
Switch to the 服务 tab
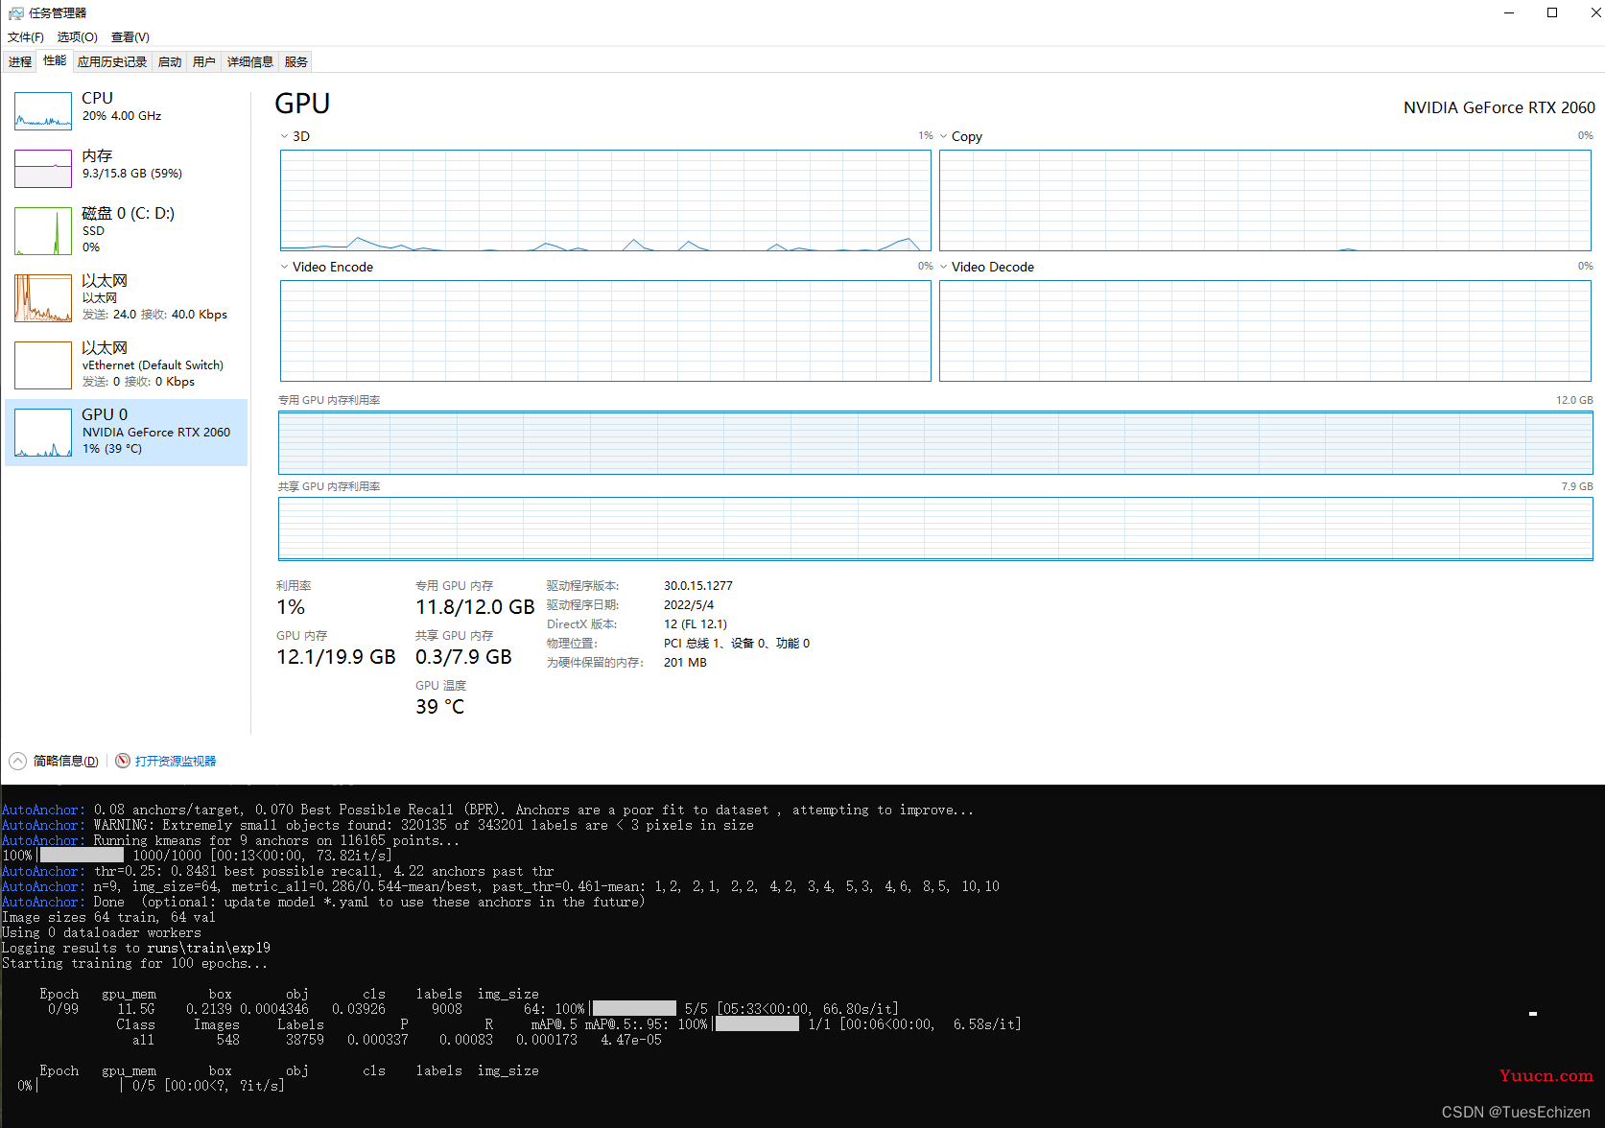tap(296, 61)
